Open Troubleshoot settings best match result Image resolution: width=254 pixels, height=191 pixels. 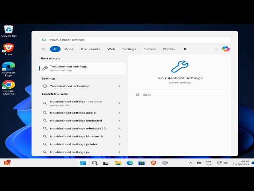[x=82, y=68]
